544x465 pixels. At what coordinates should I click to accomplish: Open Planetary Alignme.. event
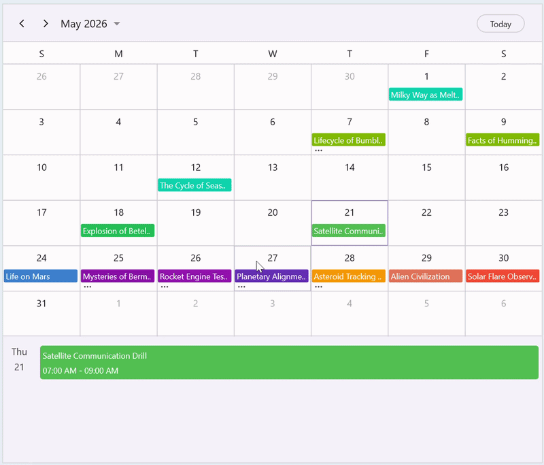point(271,276)
